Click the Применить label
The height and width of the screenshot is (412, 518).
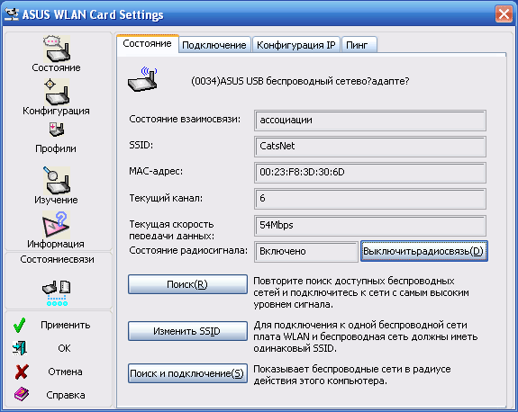66,325
